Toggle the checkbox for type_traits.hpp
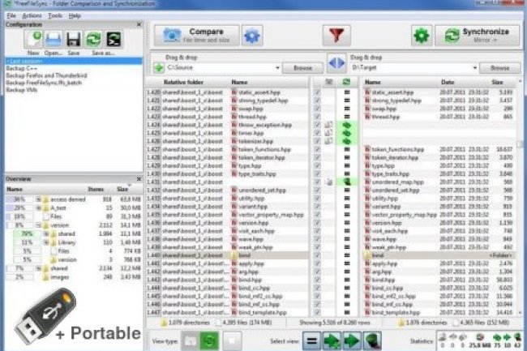 [x=317, y=174]
